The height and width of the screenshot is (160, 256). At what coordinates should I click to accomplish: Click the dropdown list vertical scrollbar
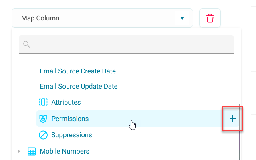240,132
